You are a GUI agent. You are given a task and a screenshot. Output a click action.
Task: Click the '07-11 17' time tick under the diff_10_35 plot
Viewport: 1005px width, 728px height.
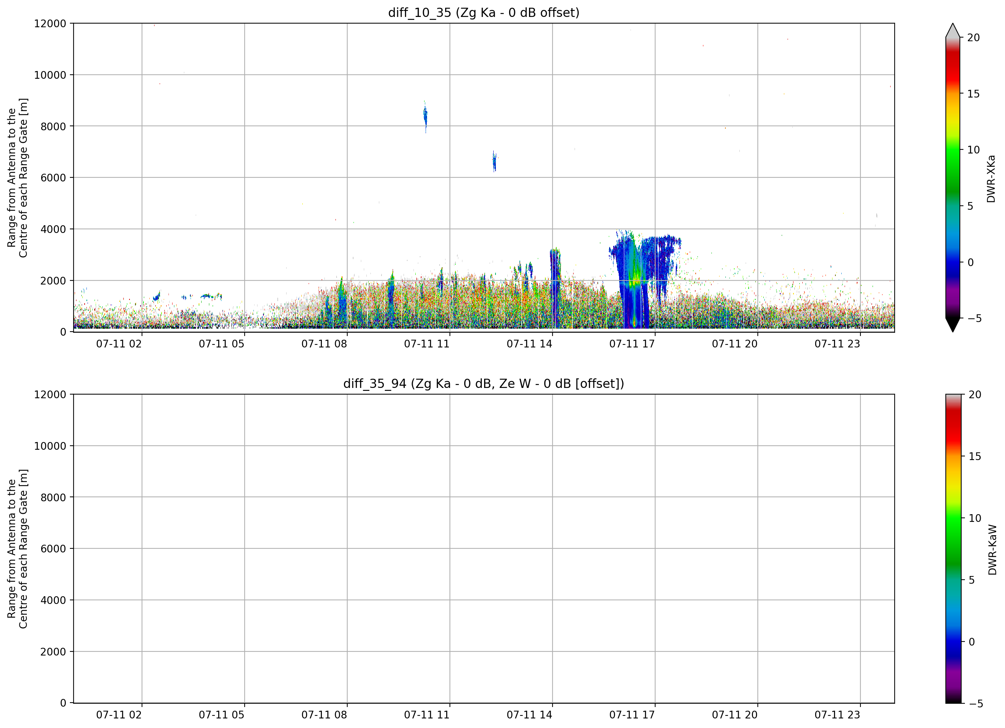632,344
